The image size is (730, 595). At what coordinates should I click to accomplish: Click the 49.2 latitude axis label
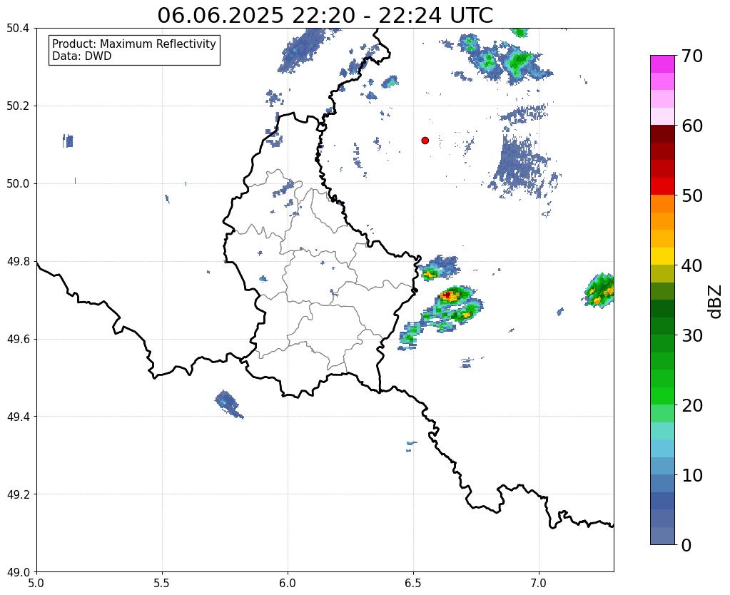(x=18, y=494)
